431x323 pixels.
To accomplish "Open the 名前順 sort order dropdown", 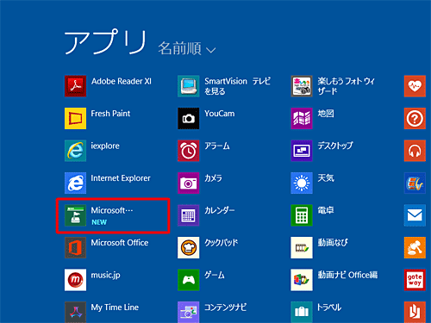I will point(187,48).
